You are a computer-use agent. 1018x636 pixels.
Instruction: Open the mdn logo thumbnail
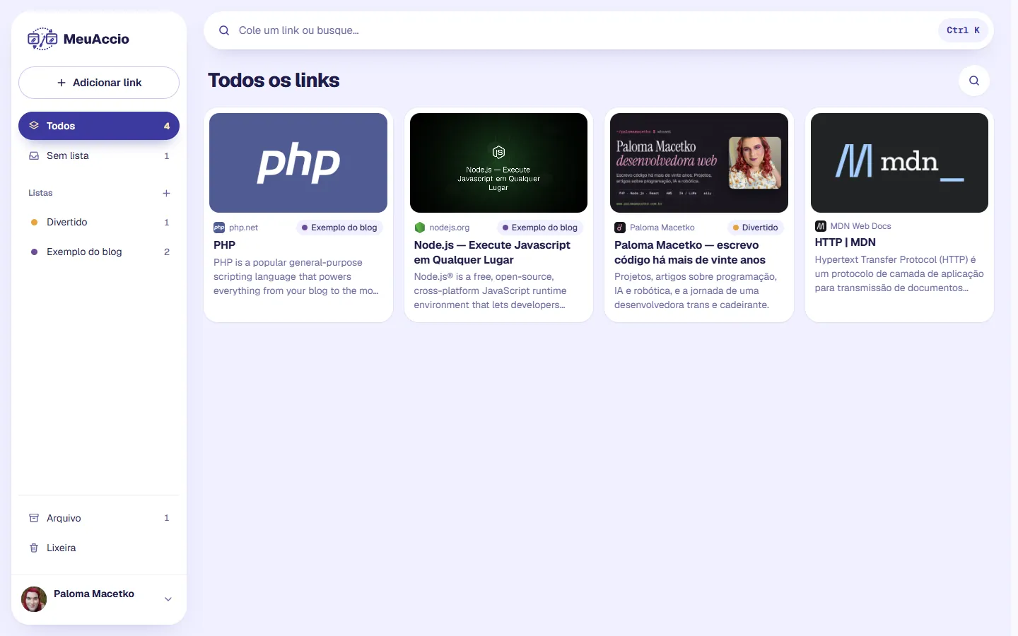pyautogui.click(x=899, y=163)
